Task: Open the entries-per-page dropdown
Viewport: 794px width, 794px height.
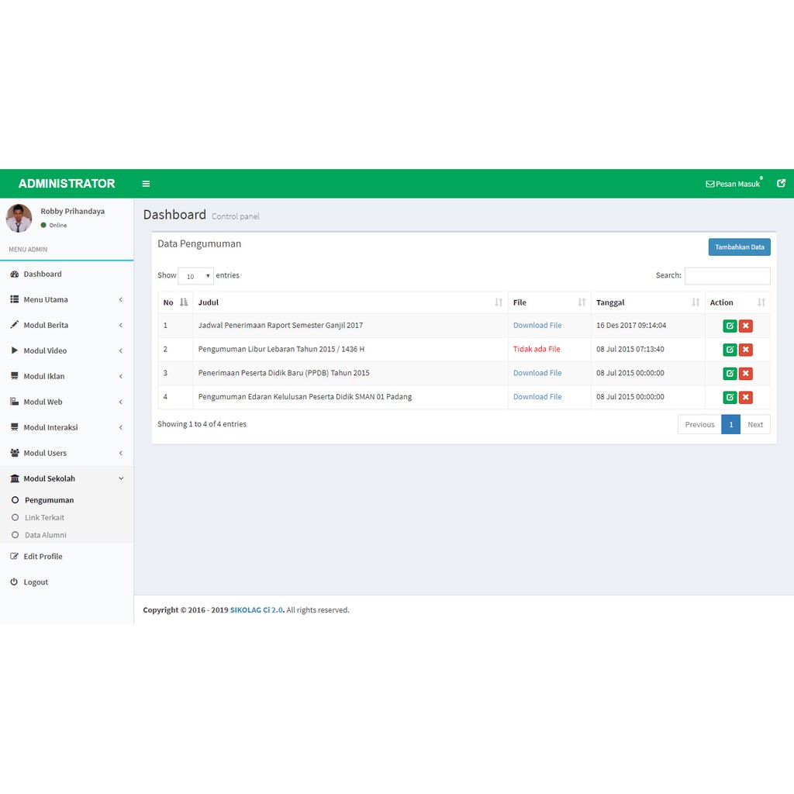Action: pyautogui.click(x=196, y=276)
